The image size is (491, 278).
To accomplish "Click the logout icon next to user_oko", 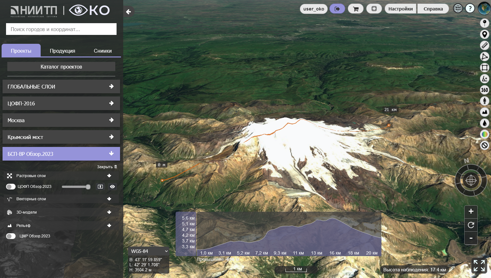I will [x=337, y=9].
